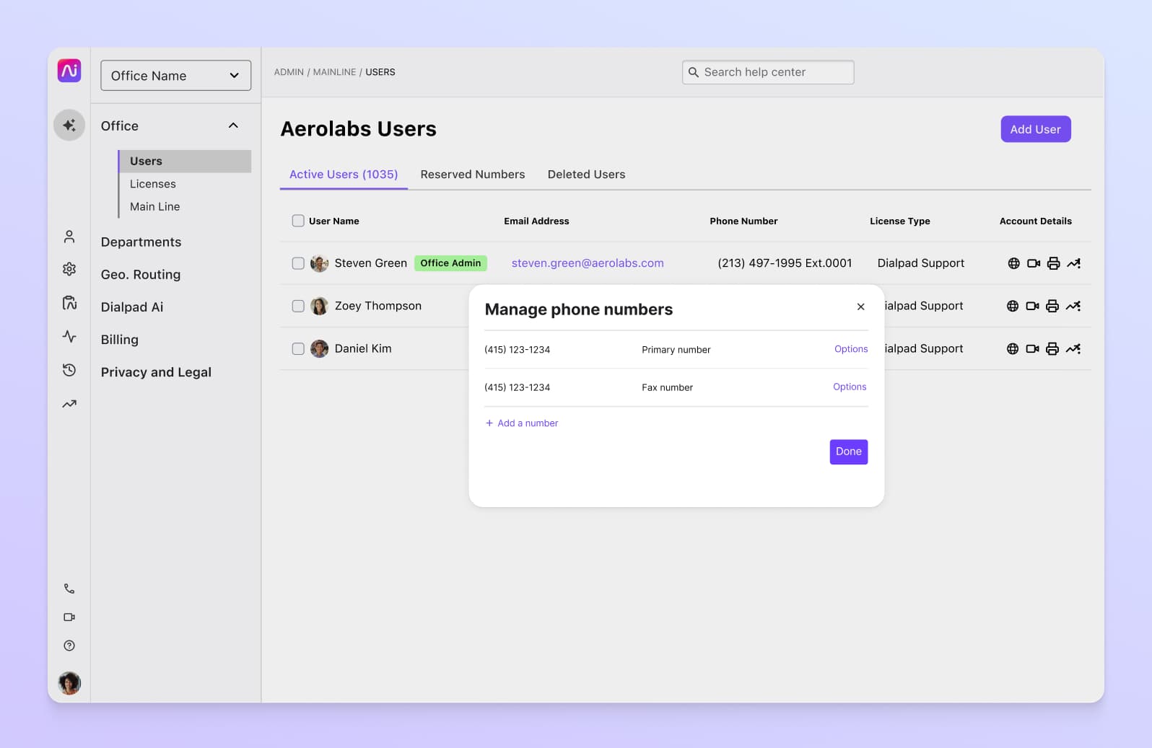Image resolution: width=1152 pixels, height=748 pixels.
Task: Open the Office Name dropdown
Action: click(x=175, y=76)
